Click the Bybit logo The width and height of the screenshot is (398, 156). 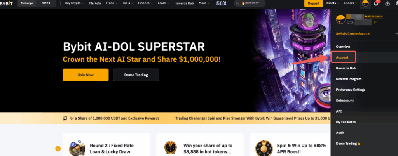[6, 3]
